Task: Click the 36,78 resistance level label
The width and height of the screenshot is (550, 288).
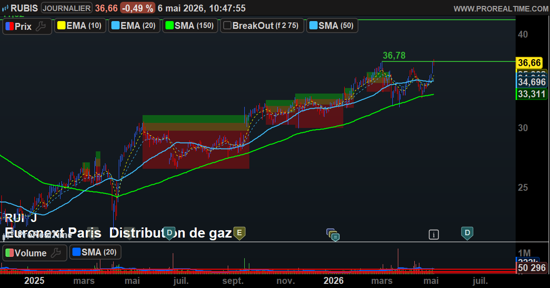Action: (x=394, y=55)
